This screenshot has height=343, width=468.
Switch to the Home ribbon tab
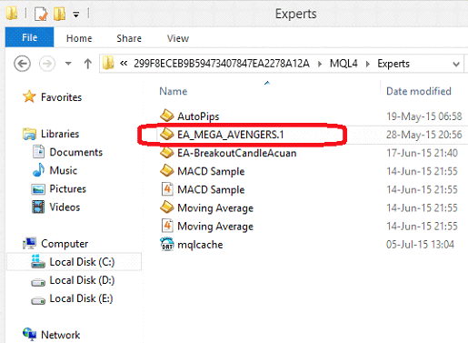tap(79, 38)
